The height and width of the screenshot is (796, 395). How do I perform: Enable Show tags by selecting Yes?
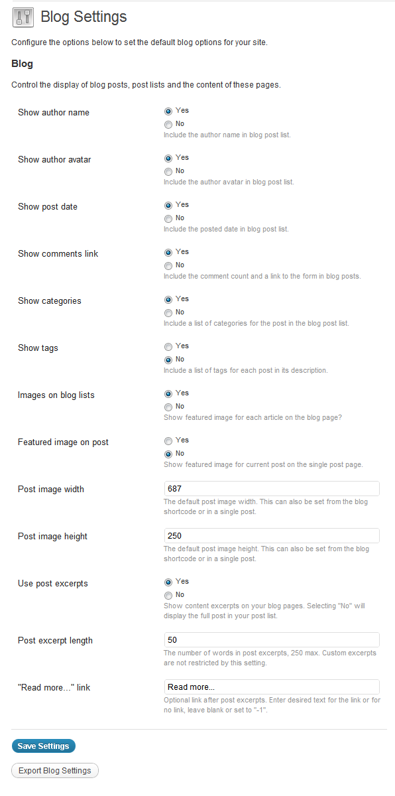click(168, 346)
